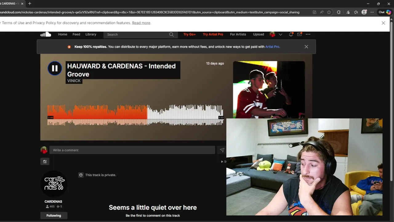Open a new browser tab
Image resolution: width=394 pixels, height=222 pixels.
[x=30, y=4]
